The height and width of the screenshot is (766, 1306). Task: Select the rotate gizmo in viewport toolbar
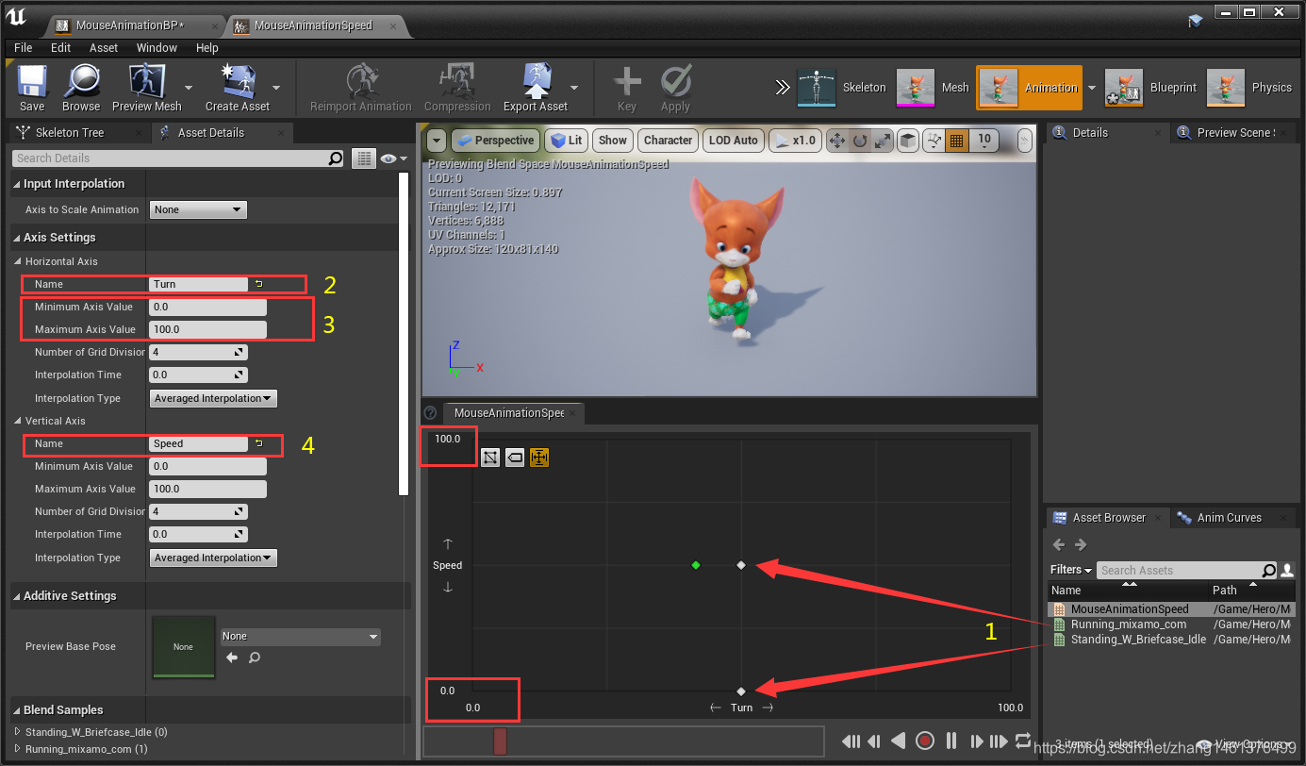[860, 141]
